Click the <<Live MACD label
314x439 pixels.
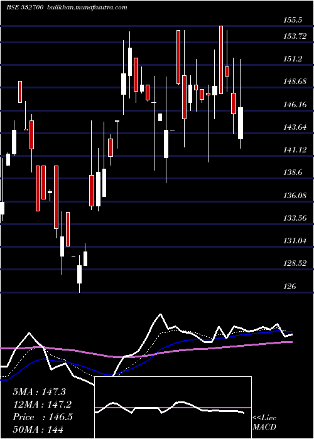(264, 422)
